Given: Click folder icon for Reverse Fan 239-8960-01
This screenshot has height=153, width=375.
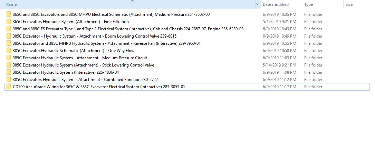Looking at the screenshot, I should (9, 43).
